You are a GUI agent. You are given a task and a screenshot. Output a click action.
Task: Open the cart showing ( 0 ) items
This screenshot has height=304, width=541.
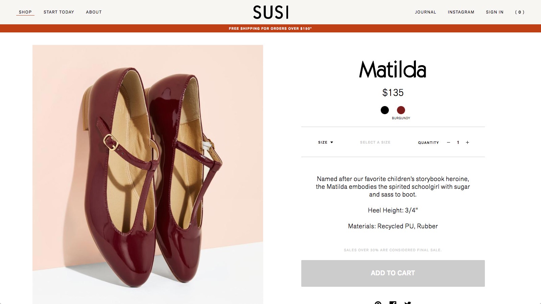click(520, 12)
